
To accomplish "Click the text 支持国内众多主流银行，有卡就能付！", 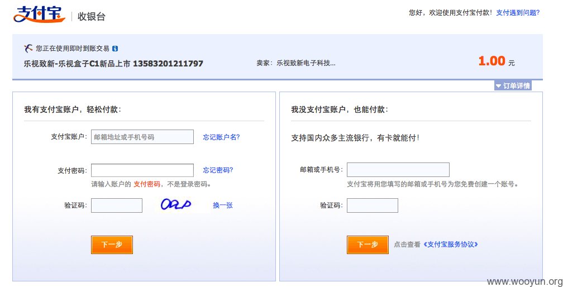I will [355, 138].
